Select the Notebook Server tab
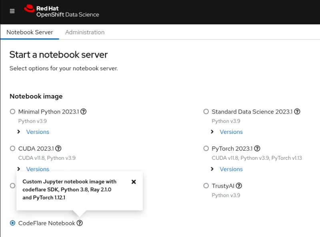 coord(30,32)
